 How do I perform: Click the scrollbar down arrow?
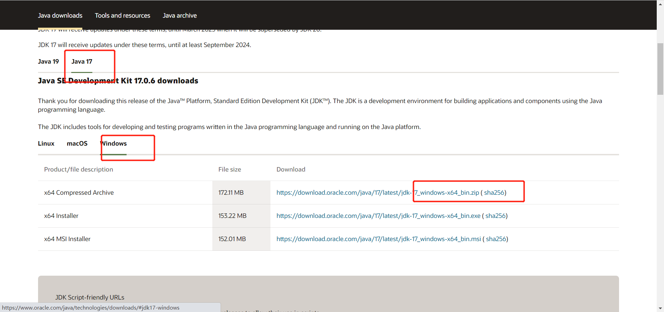click(660, 308)
